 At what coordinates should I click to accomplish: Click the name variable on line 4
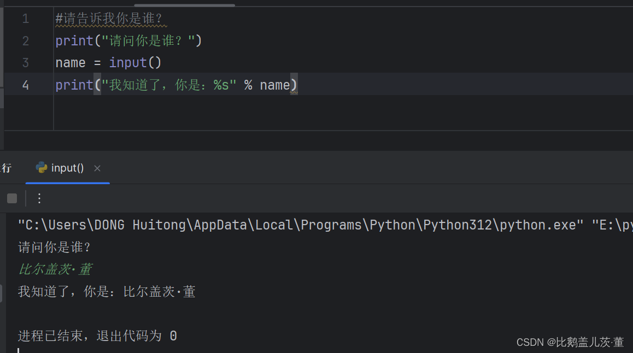[x=275, y=85]
